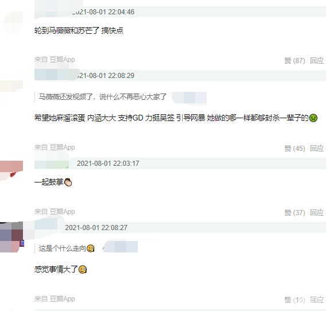Open the pixelated avatar beside 22:08:27 comment

pyautogui.click(x=11, y=237)
